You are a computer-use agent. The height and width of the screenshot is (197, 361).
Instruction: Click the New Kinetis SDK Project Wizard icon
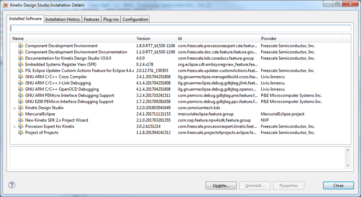tap(21, 120)
